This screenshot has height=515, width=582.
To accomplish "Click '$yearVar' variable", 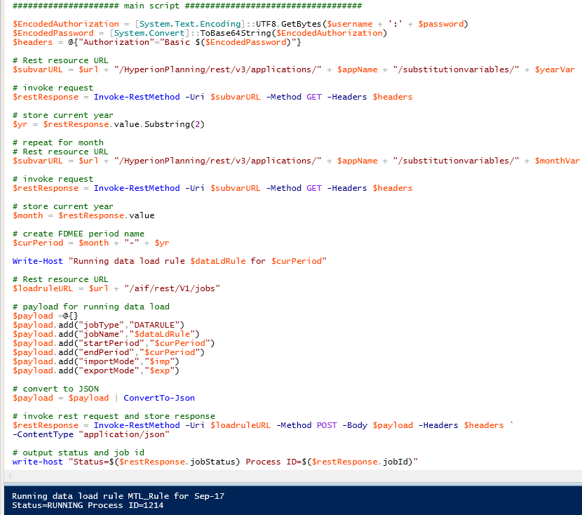I will point(555,69).
